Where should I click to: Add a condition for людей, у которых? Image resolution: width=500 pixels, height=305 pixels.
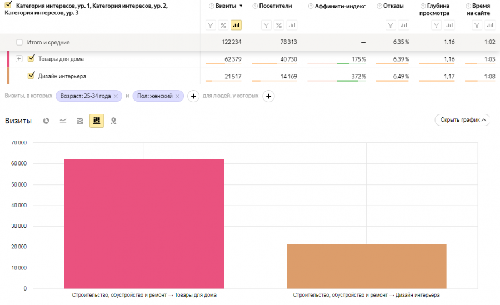coord(268,96)
